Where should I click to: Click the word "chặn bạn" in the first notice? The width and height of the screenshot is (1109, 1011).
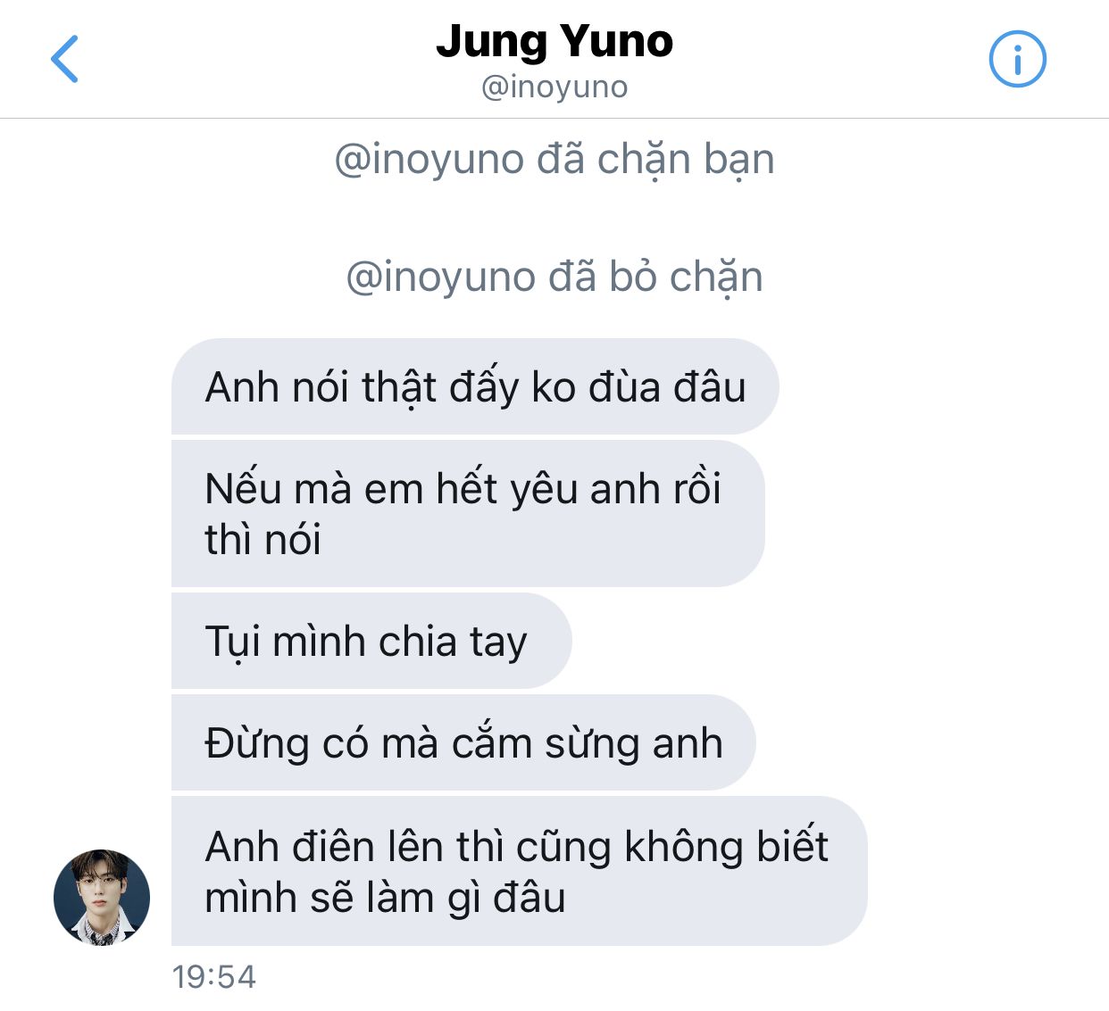tap(686, 161)
